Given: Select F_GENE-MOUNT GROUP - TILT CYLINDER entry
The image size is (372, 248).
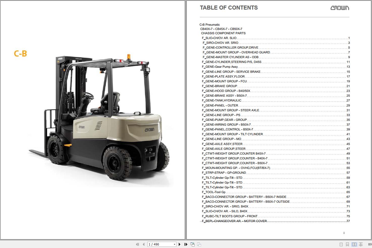Looking at the screenshot, I should (x=276, y=134).
